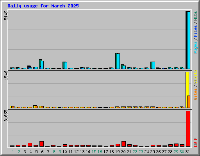Click the 'Daily usage for March 2025' title
Viewport: 200px width, 156px height.
[43, 6]
